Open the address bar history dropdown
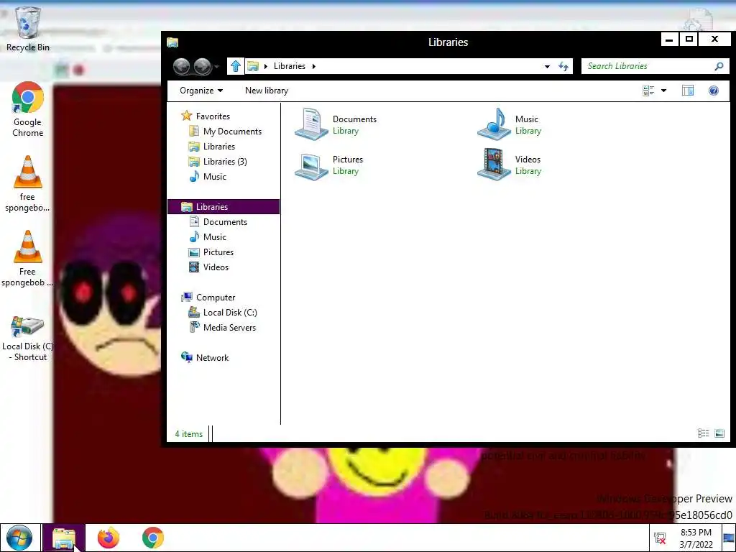736x552 pixels. [x=547, y=67]
